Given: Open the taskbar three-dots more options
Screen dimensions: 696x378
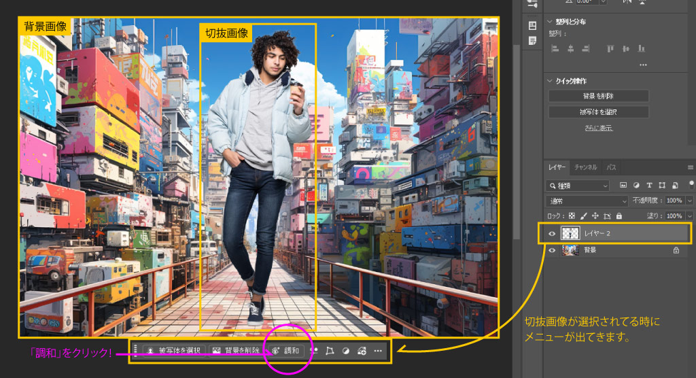Looking at the screenshot, I should coord(378,351).
